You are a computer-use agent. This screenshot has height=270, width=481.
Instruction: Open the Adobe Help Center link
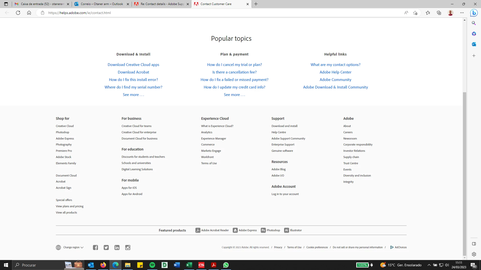(335, 72)
